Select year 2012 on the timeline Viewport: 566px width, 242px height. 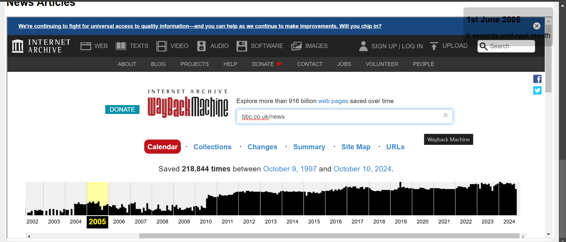click(x=249, y=222)
